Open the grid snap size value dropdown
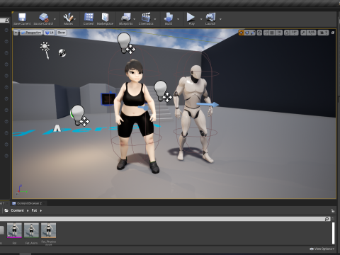 [279, 33]
